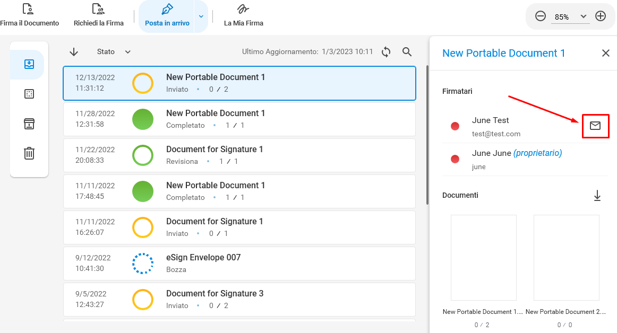The image size is (617, 333).
Task: Click green ring status of Revisiona envelope
Action: [x=142, y=155]
